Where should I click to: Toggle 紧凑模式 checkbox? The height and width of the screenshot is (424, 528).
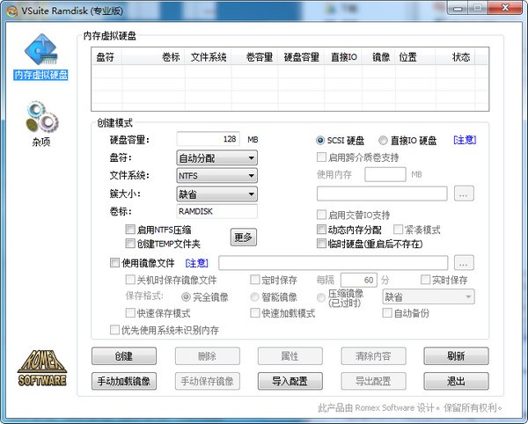pos(398,230)
